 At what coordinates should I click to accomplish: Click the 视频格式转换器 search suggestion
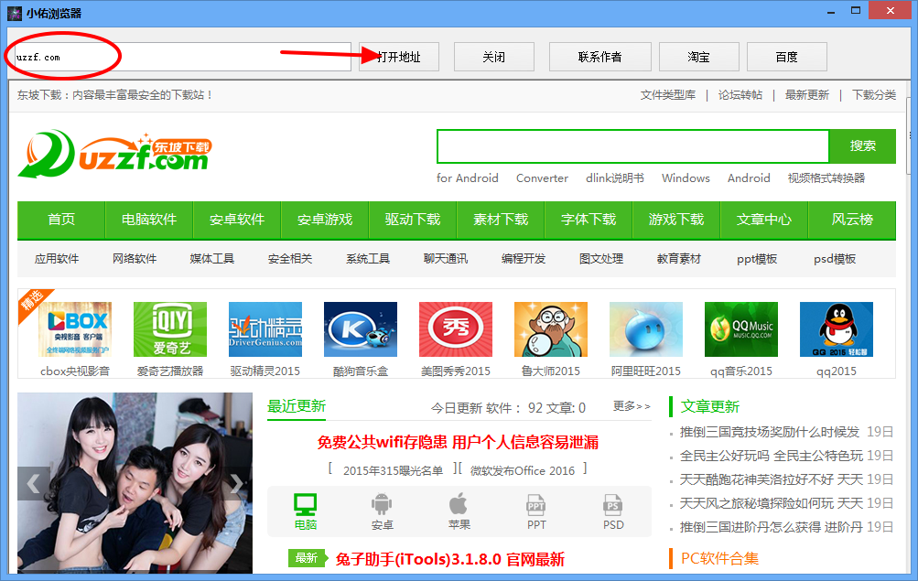[x=826, y=178]
